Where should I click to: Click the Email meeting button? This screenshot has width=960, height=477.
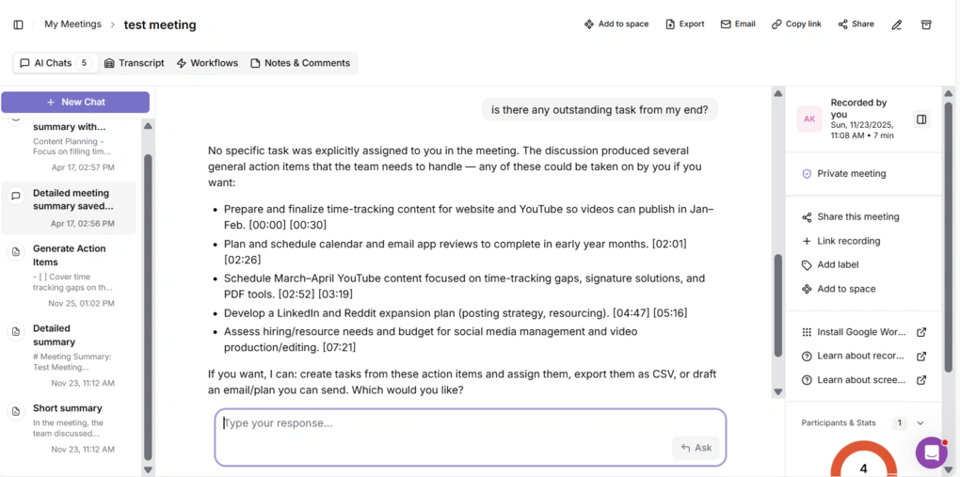pyautogui.click(x=738, y=24)
